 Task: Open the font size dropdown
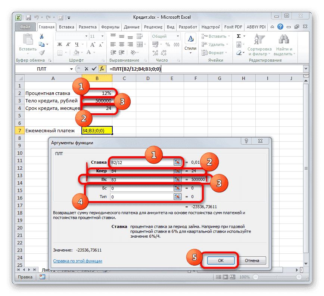(x=102, y=36)
